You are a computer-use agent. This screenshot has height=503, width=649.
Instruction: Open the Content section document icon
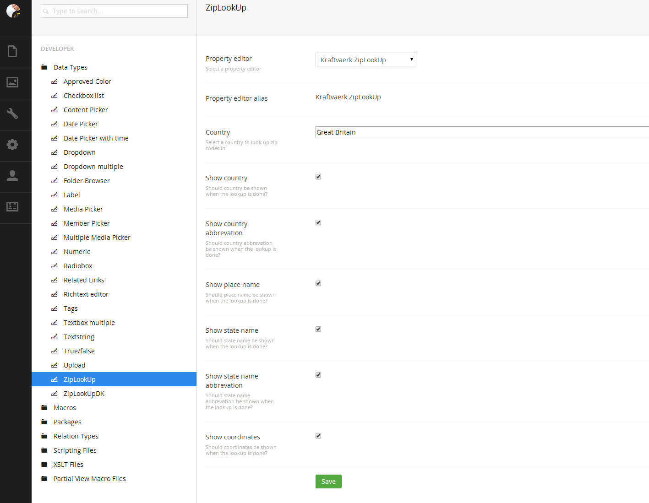pos(12,51)
